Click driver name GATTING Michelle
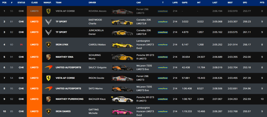This screenshot has width=267, height=117. pos(94,111)
